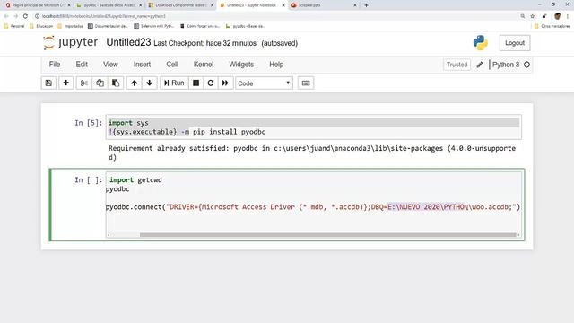Switch to the Página principal de Microsoft tab
This screenshot has width=574, height=323.
[38, 5]
